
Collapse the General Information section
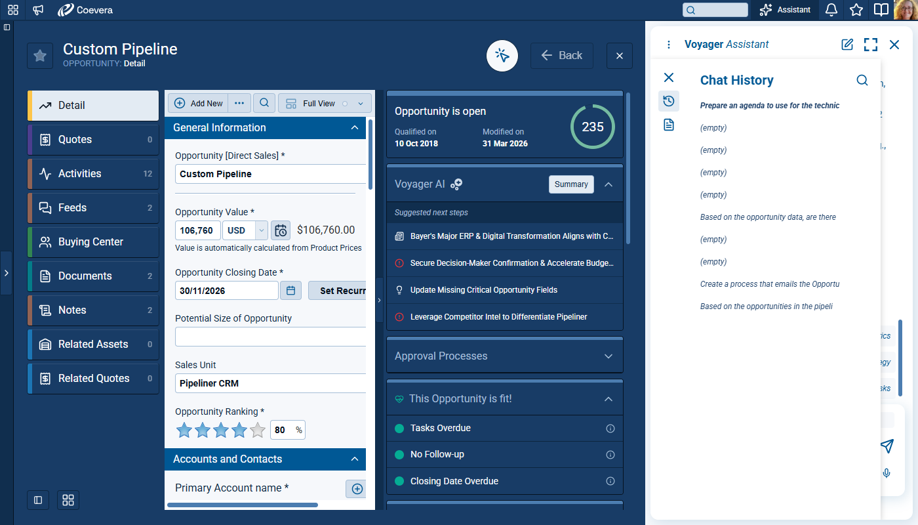(x=355, y=128)
